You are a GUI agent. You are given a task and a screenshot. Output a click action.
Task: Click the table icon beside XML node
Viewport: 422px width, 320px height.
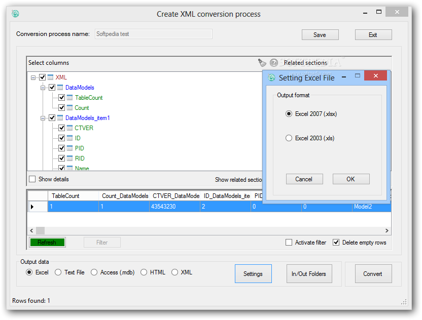[x=50, y=77]
